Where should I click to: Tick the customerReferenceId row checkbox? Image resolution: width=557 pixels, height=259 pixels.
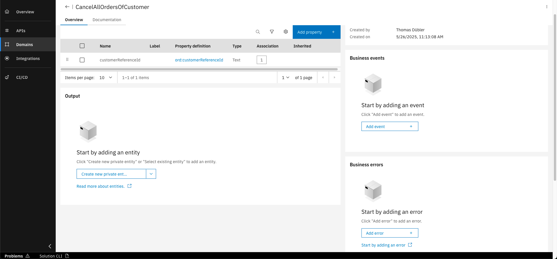(82, 60)
